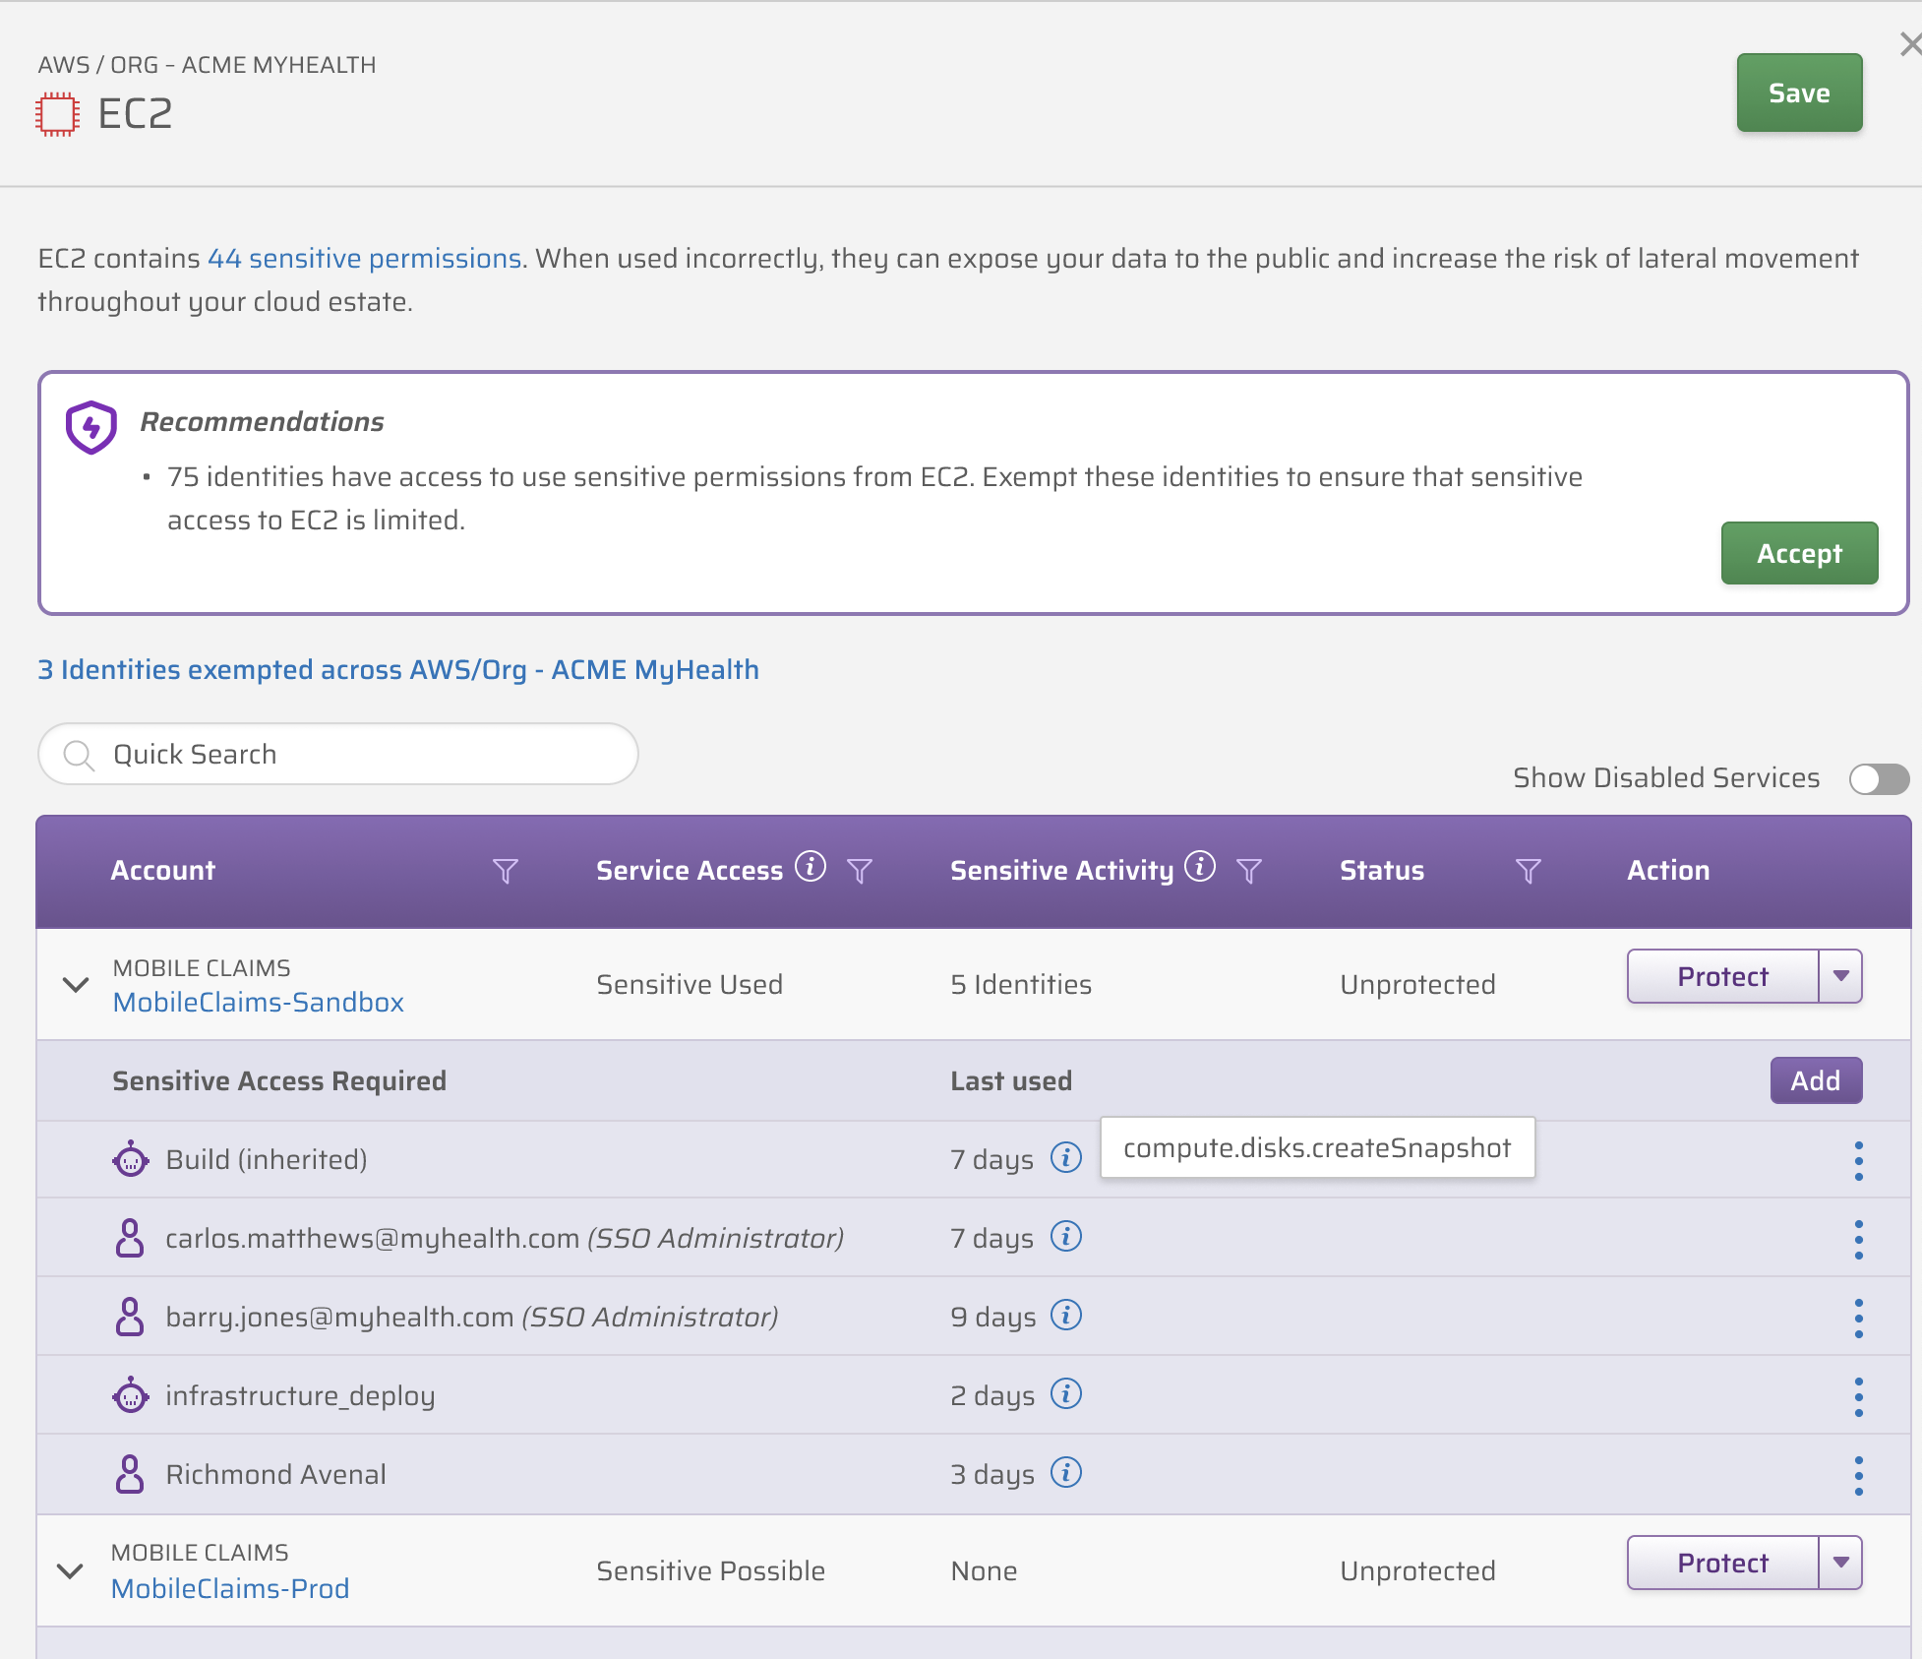
Task: Click Unprotected status for MobileClaims-Sandbox
Action: click(1417, 984)
